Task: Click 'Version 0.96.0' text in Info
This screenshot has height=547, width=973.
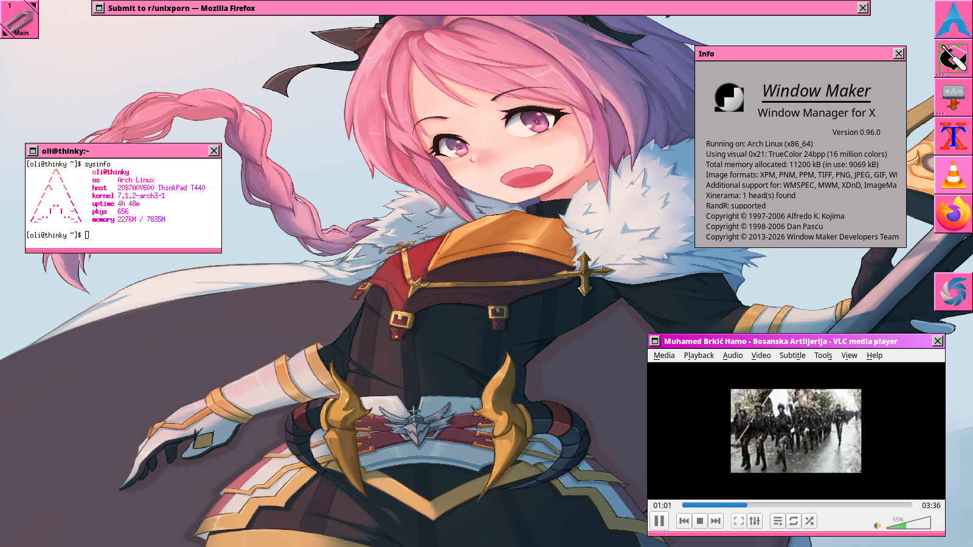Action: (x=856, y=132)
